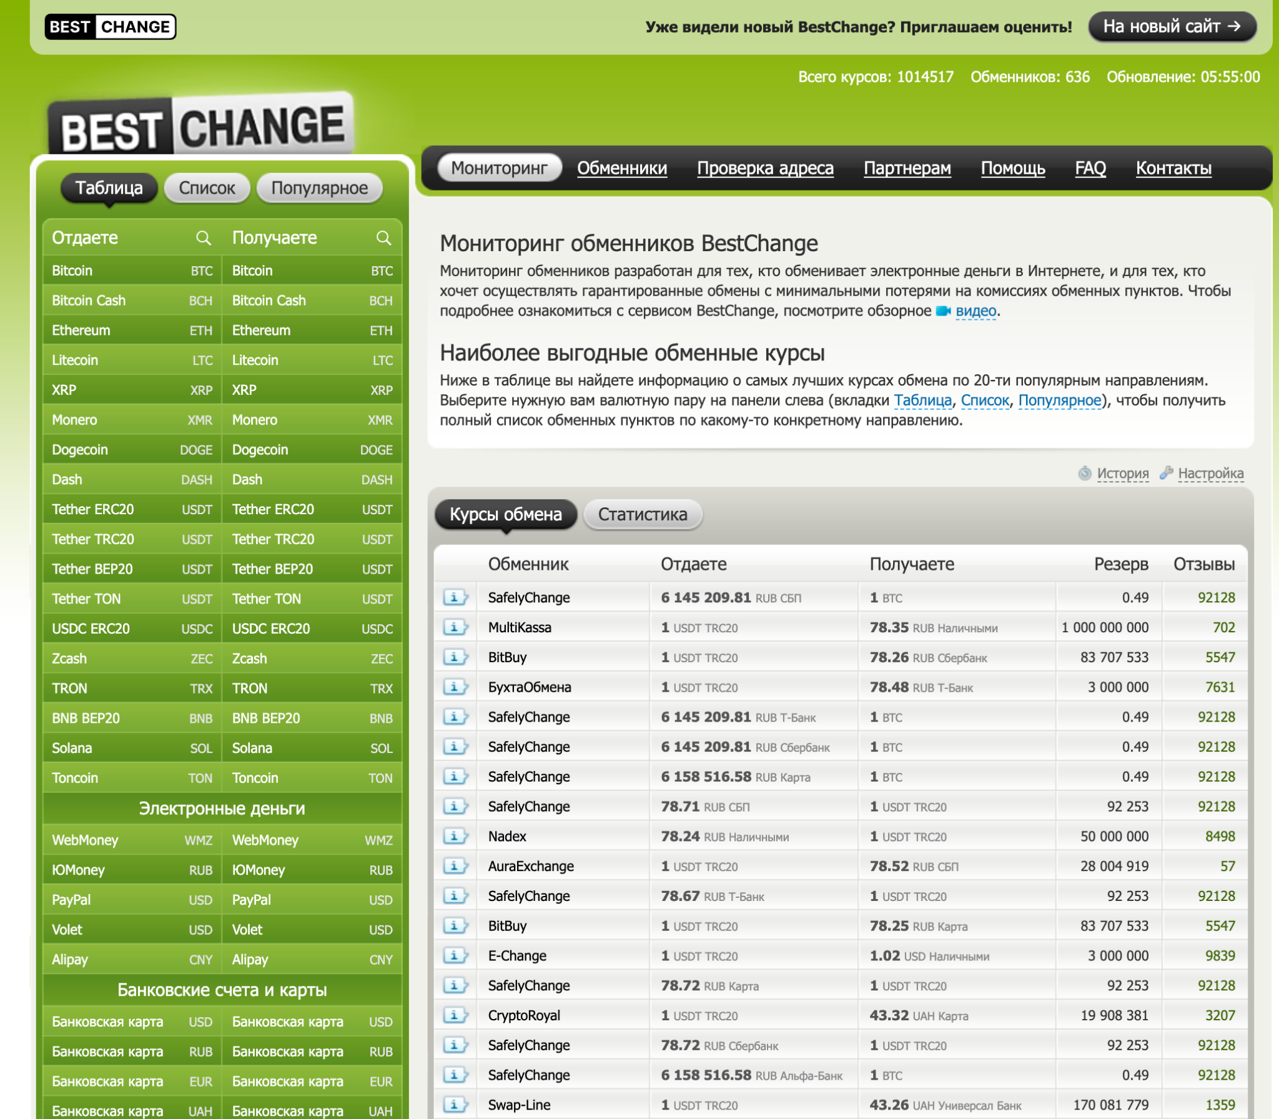Open the Помощь menu item

pyautogui.click(x=1013, y=168)
